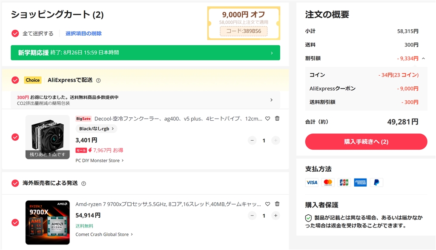This screenshot has height=250, width=436.
Task: Open Amd-ryzen 7 9700x product title
Action: click(168, 204)
